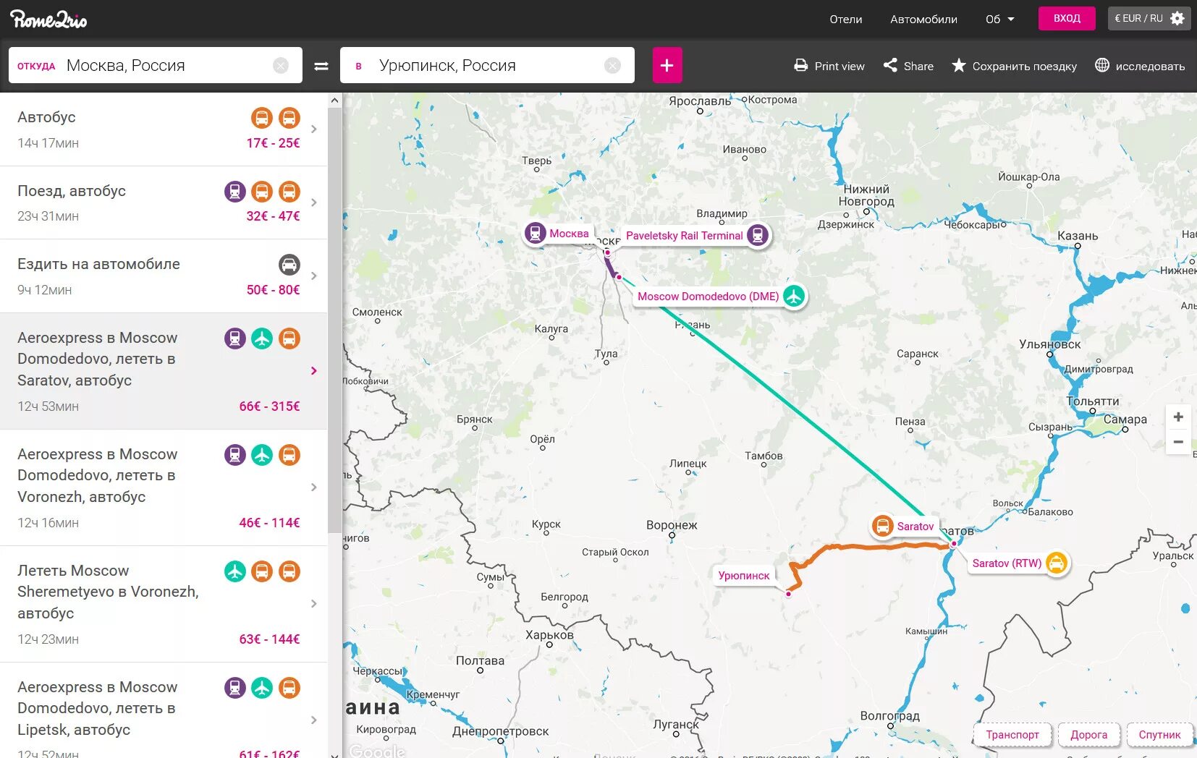Open the Автомобили menu item
This screenshot has height=758, width=1197.
pos(923,20)
